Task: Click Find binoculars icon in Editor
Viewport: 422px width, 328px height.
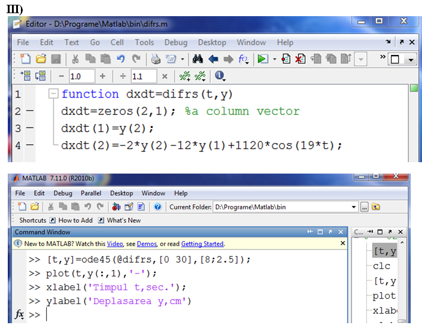Action: click(x=198, y=59)
